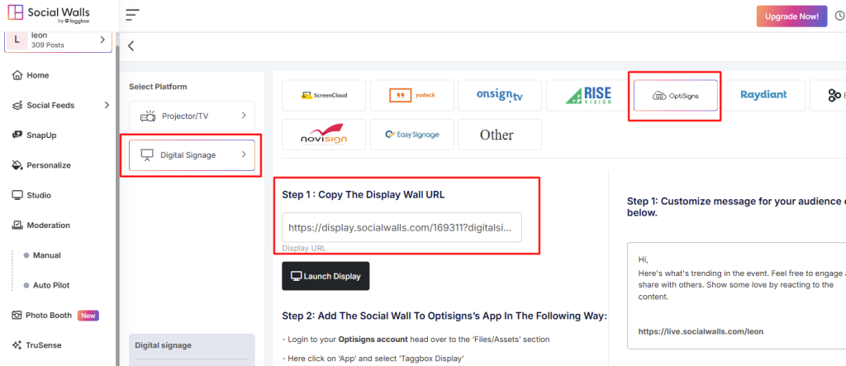Click the live.socialwalls.com/leon link text
The image size is (846, 366).
point(701,331)
